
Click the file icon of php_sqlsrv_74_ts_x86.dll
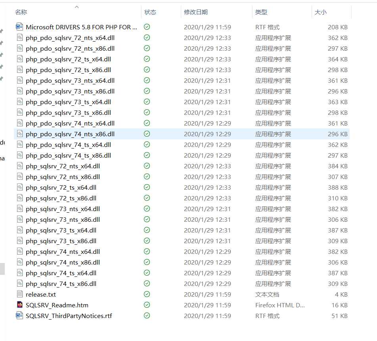pos(20,283)
